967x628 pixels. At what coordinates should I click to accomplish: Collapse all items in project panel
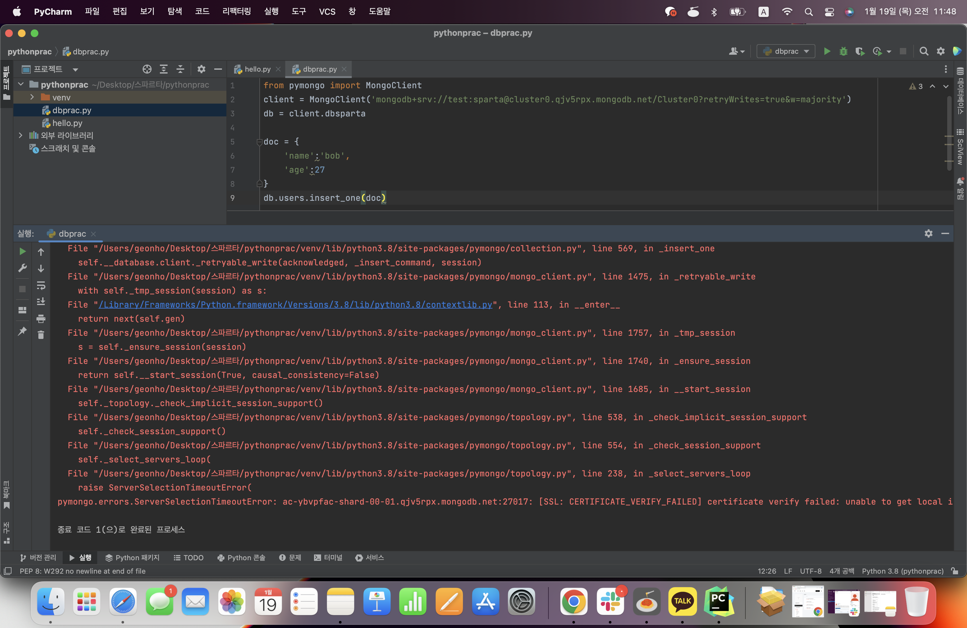click(180, 69)
